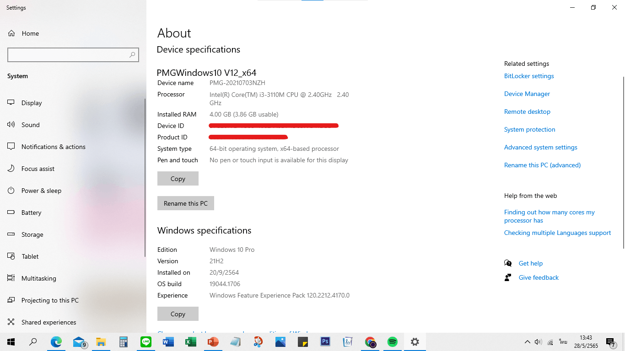Viewport: 625px width, 351px height.
Task: Select Tablet in the System sidebar
Action: point(73,256)
